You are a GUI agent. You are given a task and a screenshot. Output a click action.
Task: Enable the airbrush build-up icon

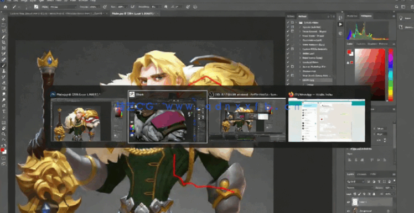pos(132,7)
